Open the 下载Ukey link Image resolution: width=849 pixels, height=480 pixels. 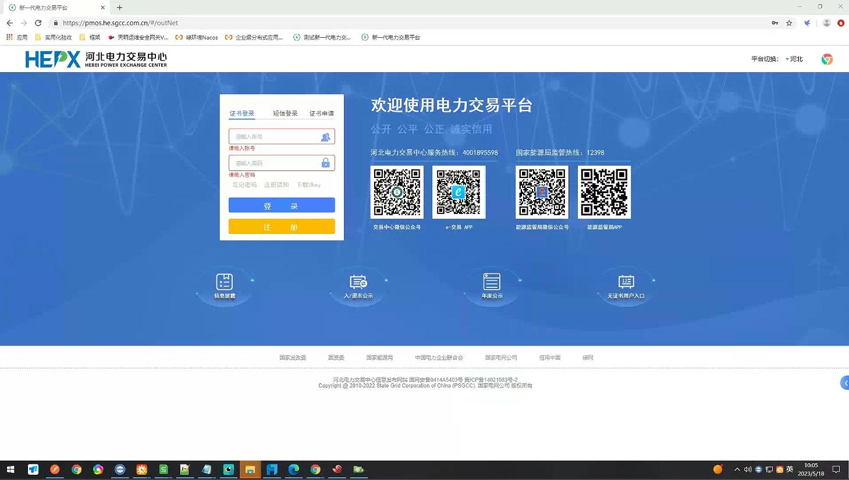tap(308, 185)
